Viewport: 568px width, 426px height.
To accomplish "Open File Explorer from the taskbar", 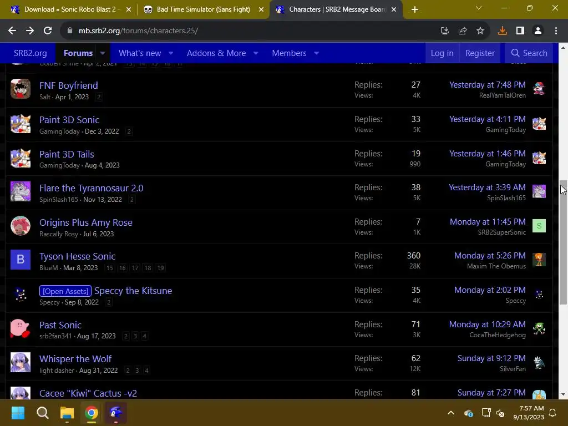I will tap(67, 413).
